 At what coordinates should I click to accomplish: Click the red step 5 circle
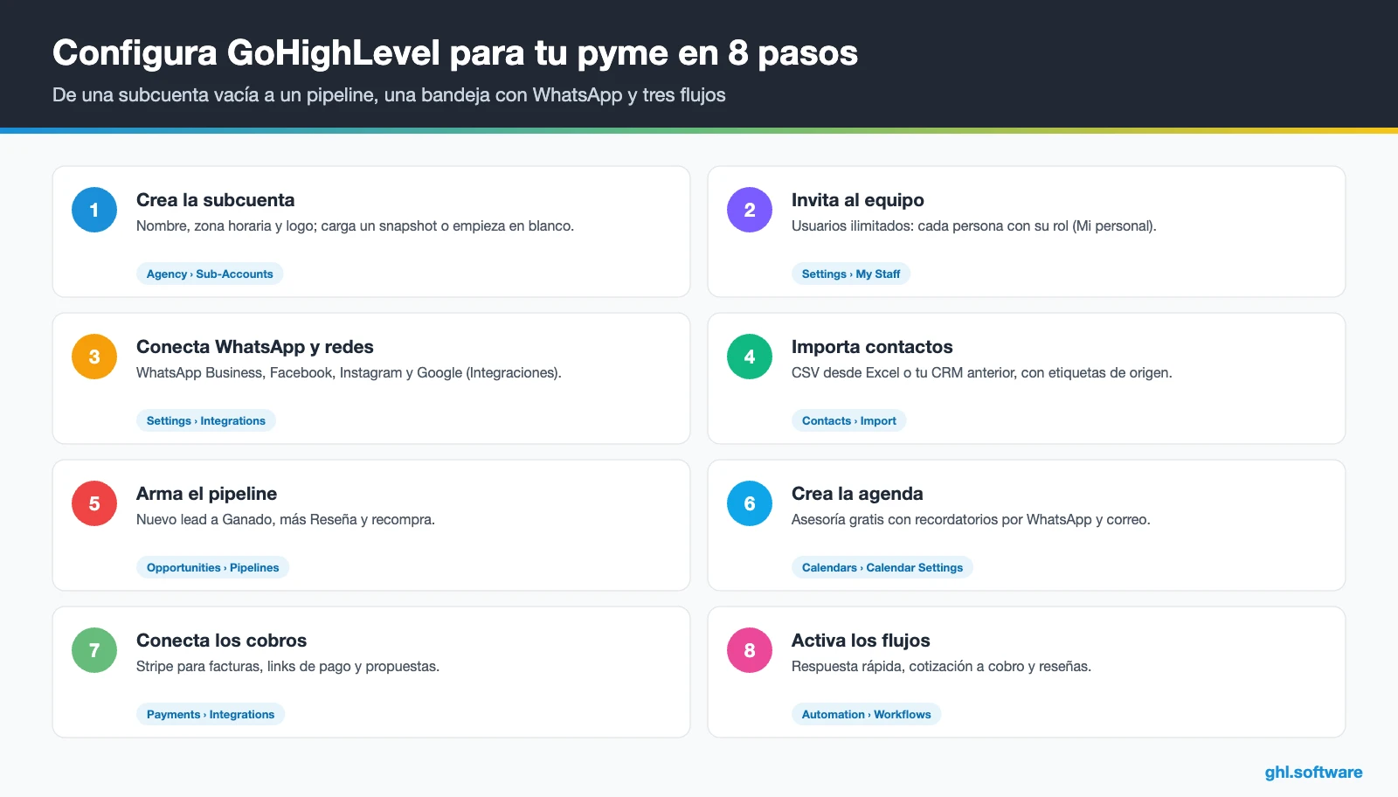coord(94,503)
